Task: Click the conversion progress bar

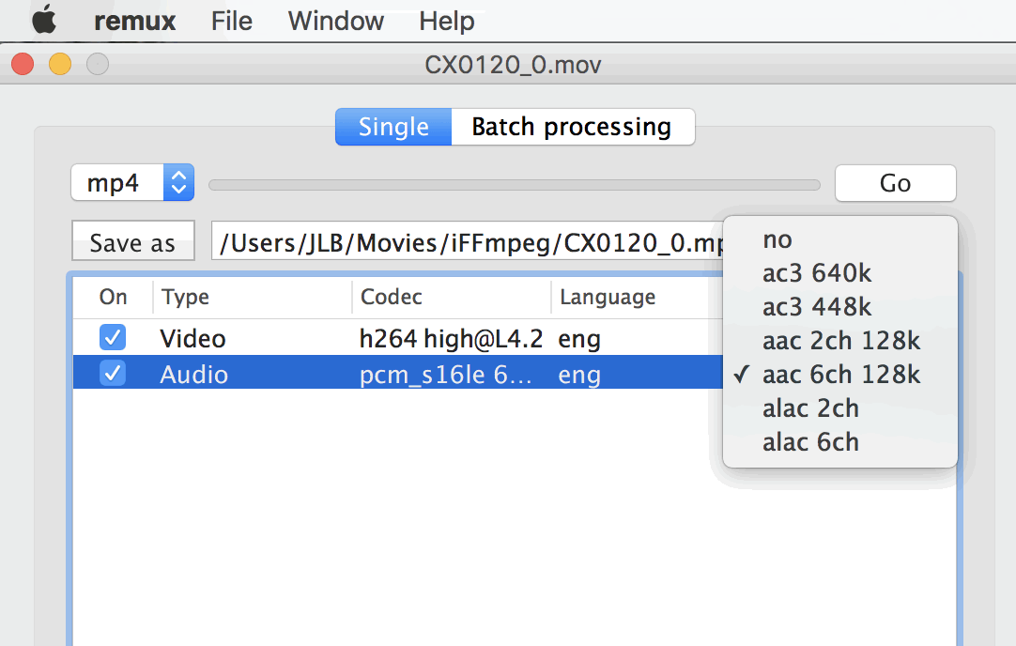Action: tap(515, 185)
